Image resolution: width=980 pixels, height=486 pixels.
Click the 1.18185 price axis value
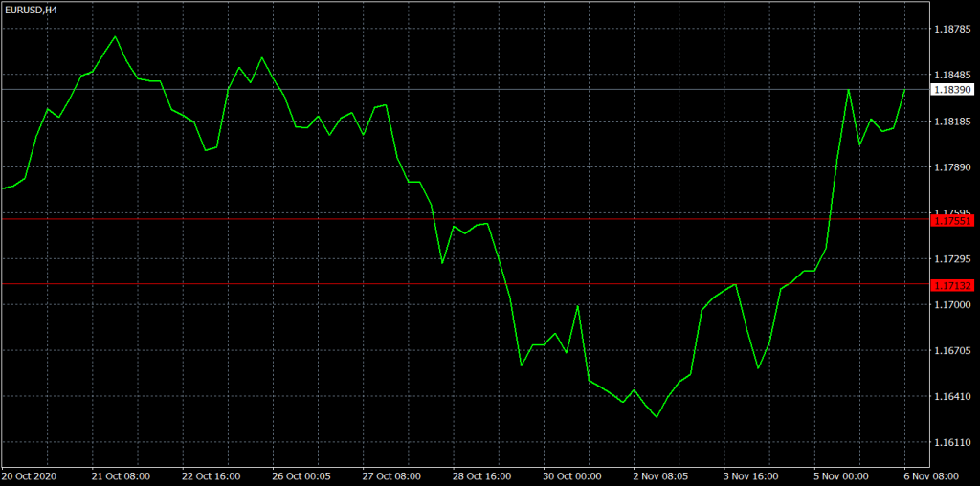point(952,121)
